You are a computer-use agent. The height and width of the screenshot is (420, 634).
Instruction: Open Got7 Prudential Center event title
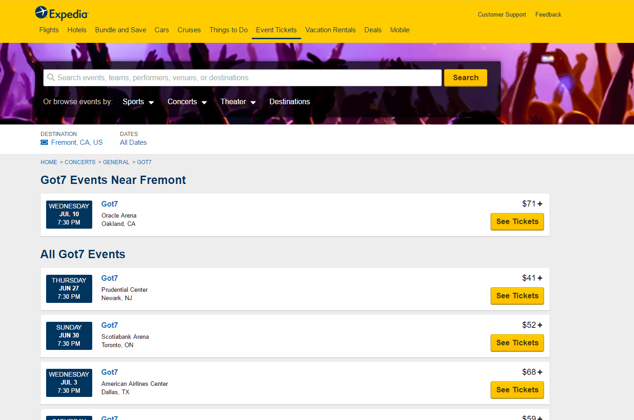(x=110, y=278)
